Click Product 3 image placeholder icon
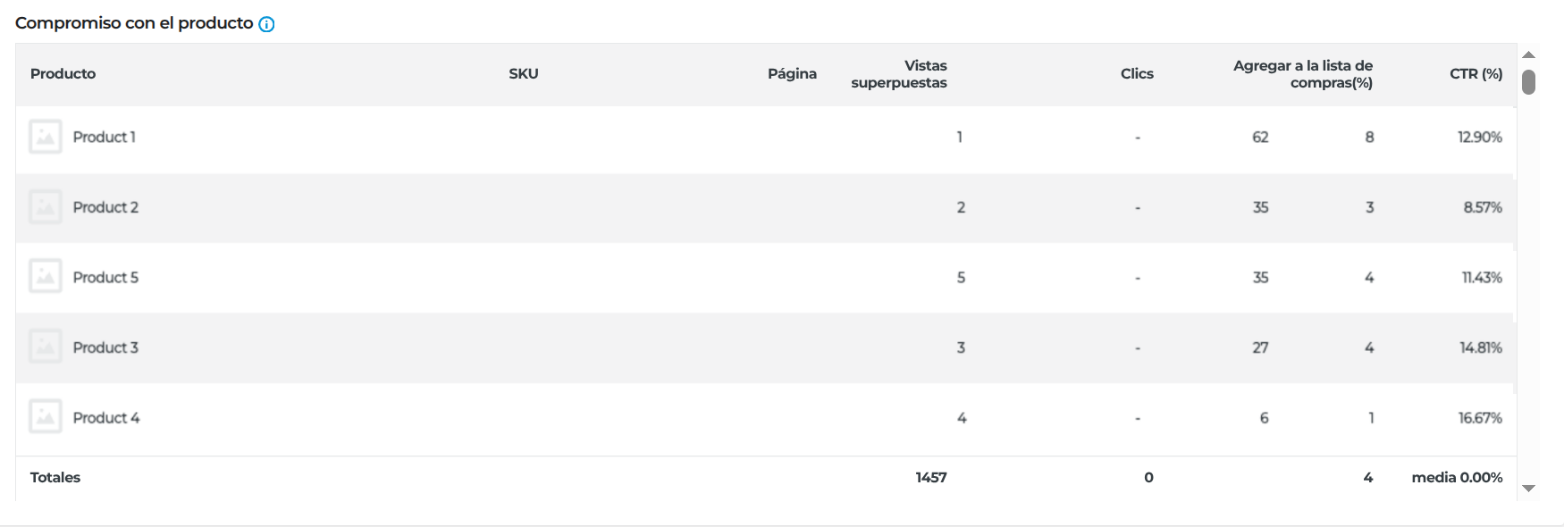The height and width of the screenshot is (527, 1564). (46, 347)
